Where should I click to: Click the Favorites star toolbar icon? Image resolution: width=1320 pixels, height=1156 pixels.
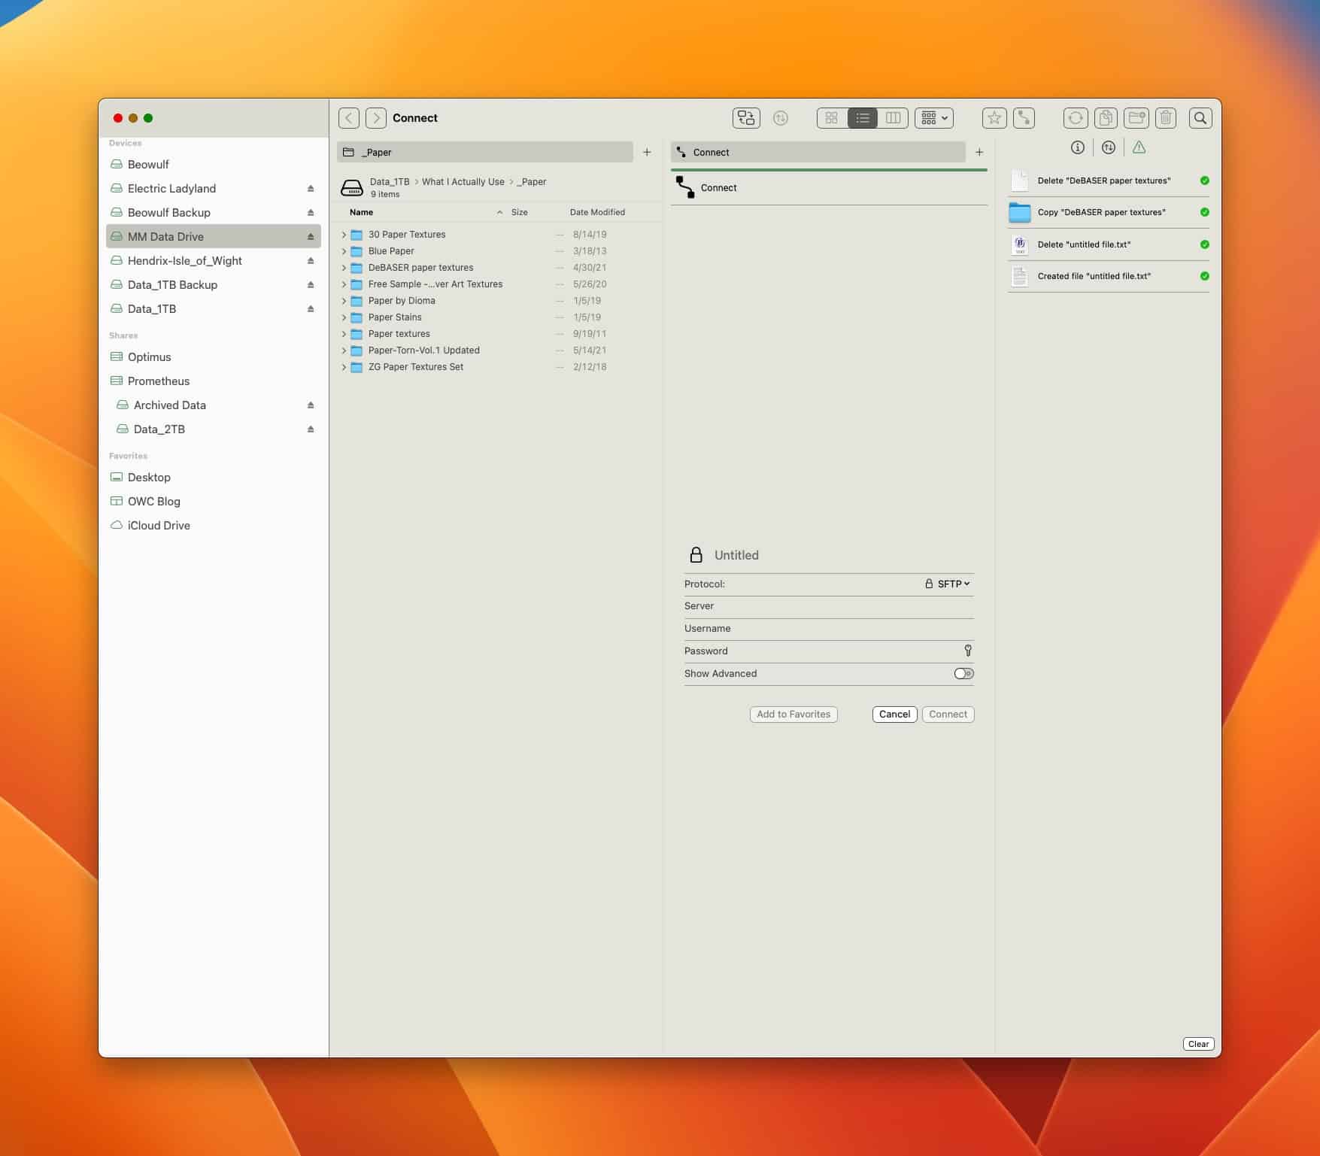994,118
